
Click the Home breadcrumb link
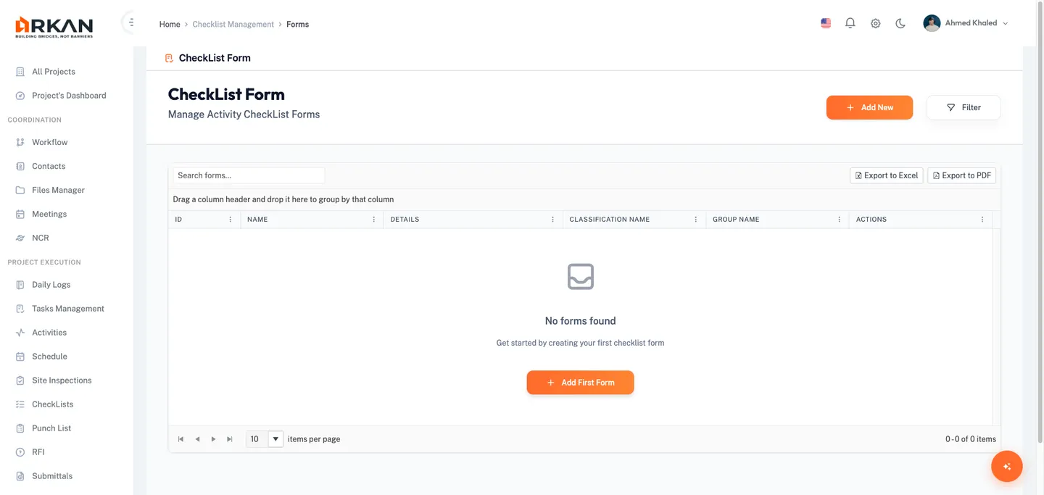tap(169, 23)
